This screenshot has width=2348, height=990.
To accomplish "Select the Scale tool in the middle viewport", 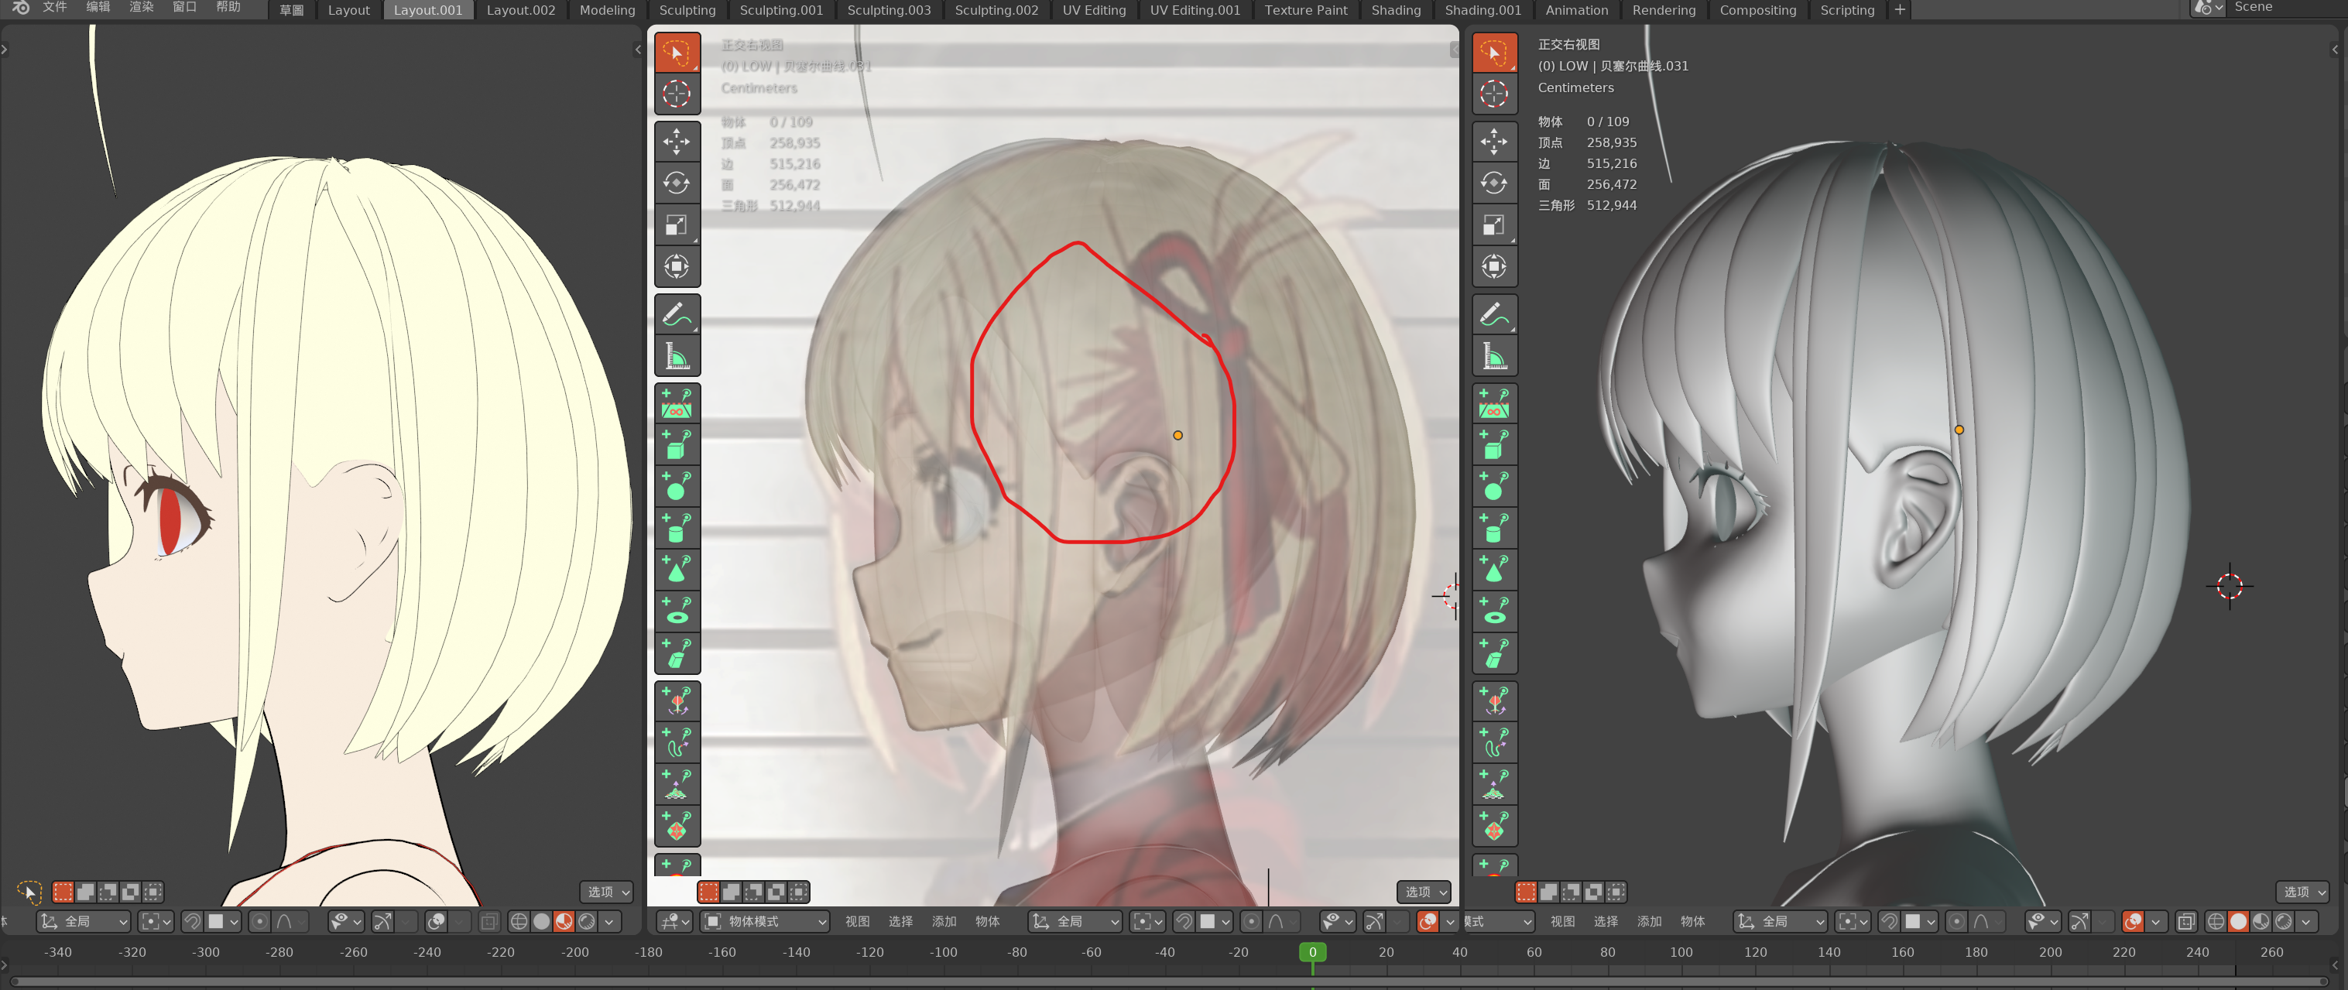I will (677, 225).
